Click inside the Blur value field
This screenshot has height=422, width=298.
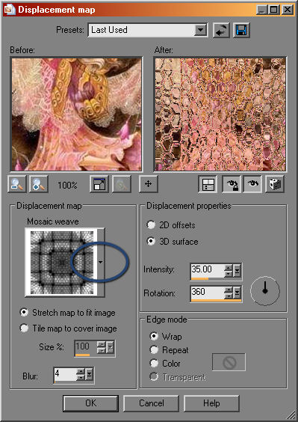point(65,374)
